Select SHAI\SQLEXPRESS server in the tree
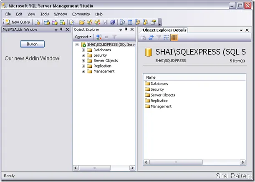This screenshot has height=182, width=255. pos(111,45)
